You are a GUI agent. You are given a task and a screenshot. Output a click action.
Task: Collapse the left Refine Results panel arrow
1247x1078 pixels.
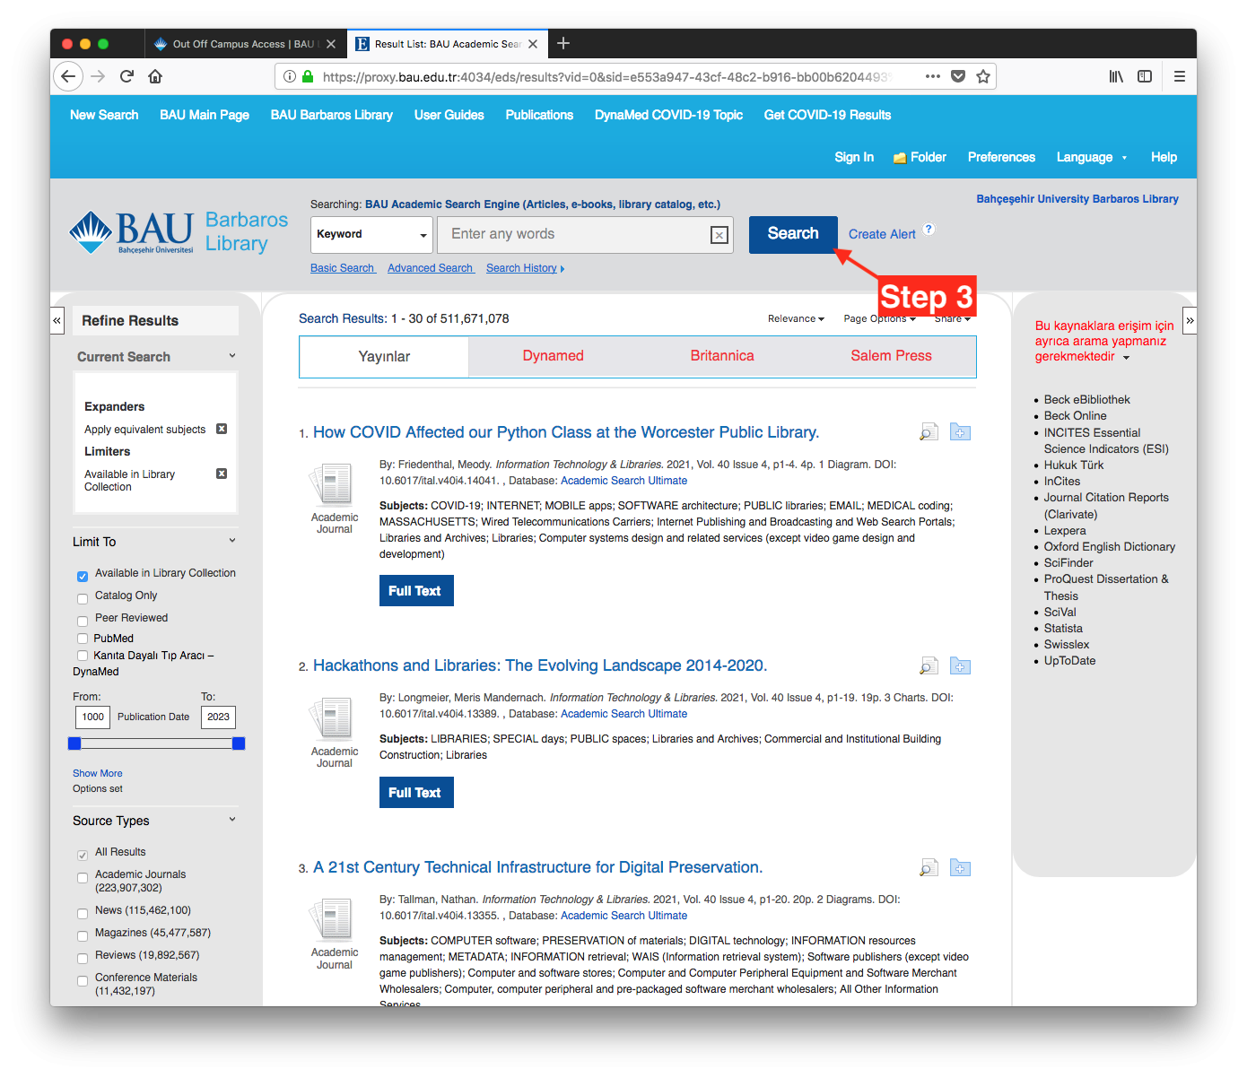point(57,320)
